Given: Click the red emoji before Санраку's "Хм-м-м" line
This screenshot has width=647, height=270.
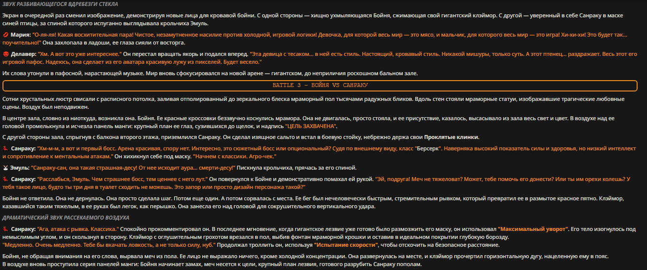Looking at the screenshot, I should 5,148.
